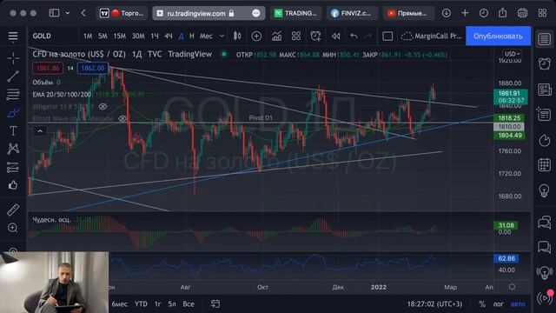Image resolution: width=556 pixels, height=313 pixels.
Task: Click the 18:27:02 (UTC+3) timezone clock
Action: coord(434,304)
